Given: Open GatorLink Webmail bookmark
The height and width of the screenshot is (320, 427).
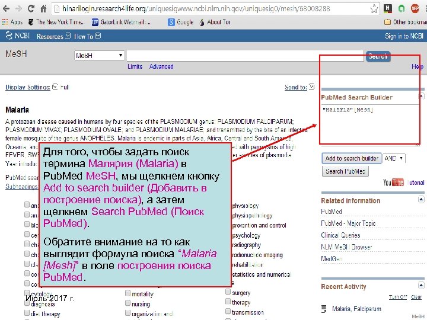Looking at the screenshot, I should coord(121,22).
